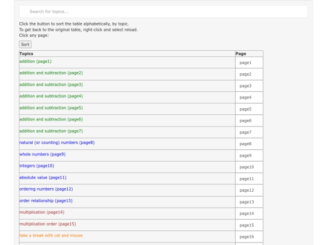Screen dimensions: 327x245
Task: Select the 'page12' cell in Page column
Action: point(249,190)
